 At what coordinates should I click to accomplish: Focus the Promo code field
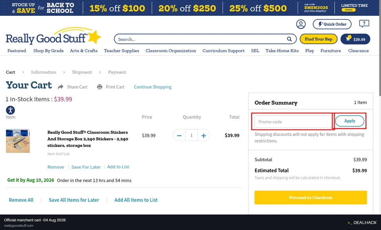(293, 122)
